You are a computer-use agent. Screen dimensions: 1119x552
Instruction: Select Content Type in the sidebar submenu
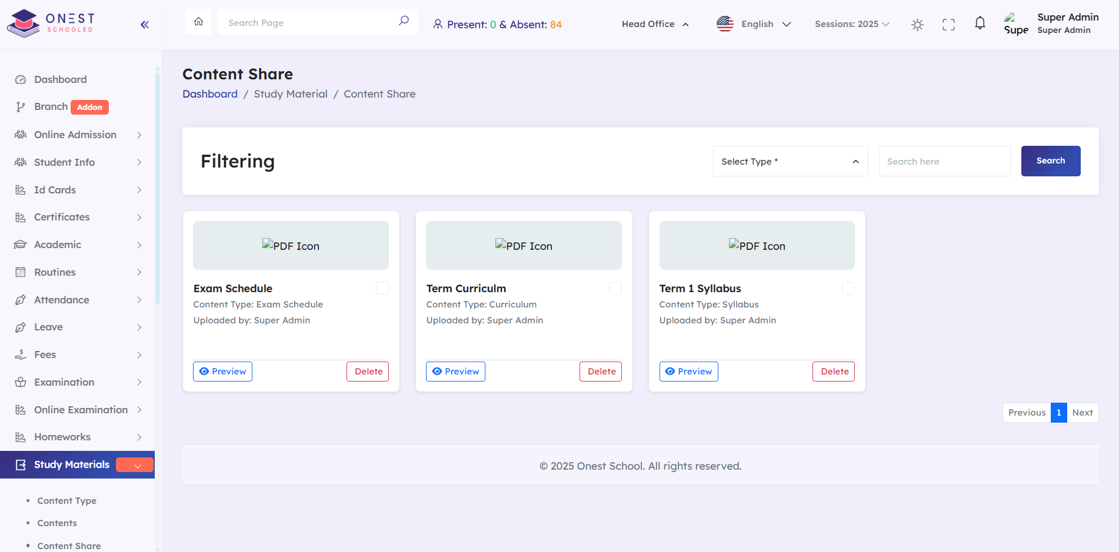pyautogui.click(x=66, y=500)
